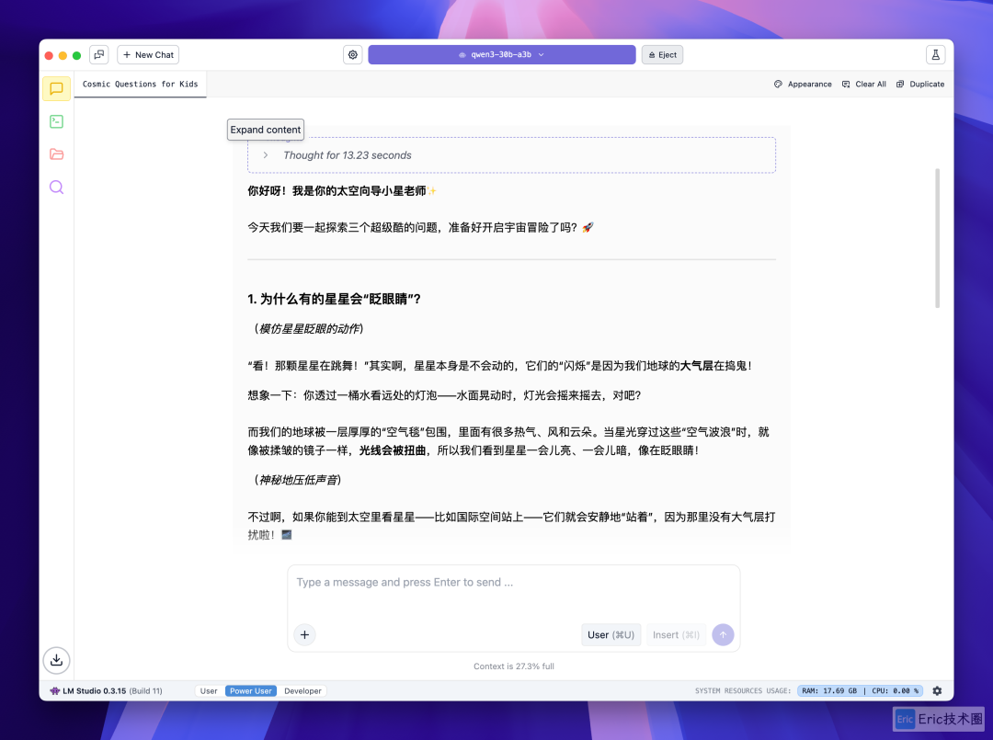The image size is (993, 740).
Task: Click the LM Studio logo in status bar
Action: pyautogui.click(x=54, y=690)
